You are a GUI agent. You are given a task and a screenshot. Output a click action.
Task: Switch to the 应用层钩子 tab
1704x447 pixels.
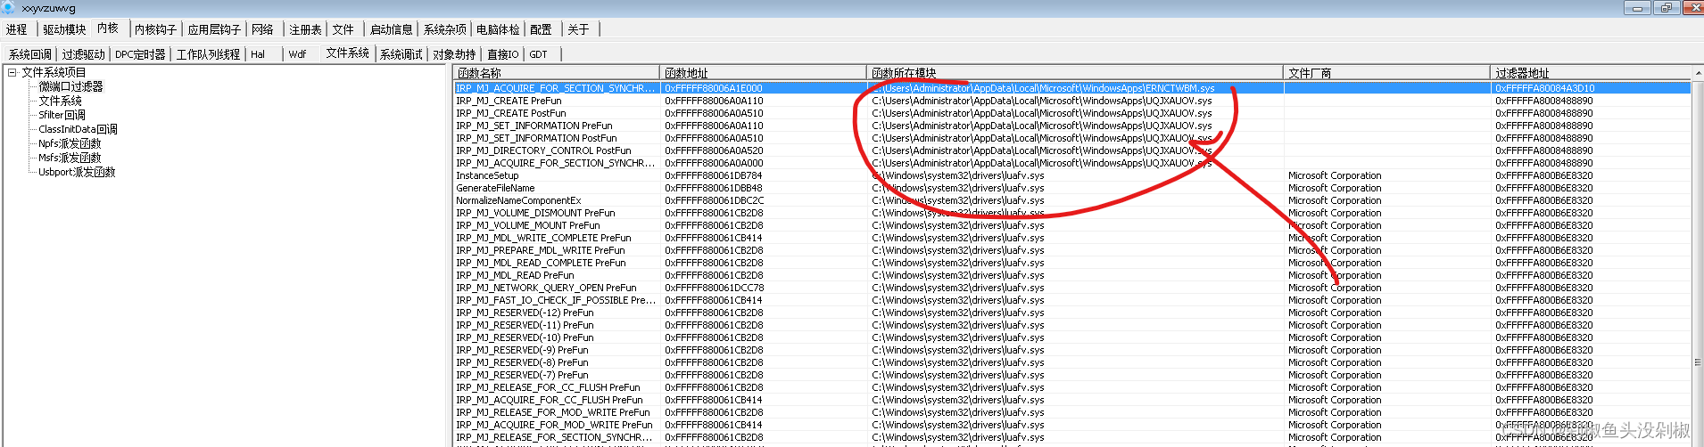[x=214, y=29]
